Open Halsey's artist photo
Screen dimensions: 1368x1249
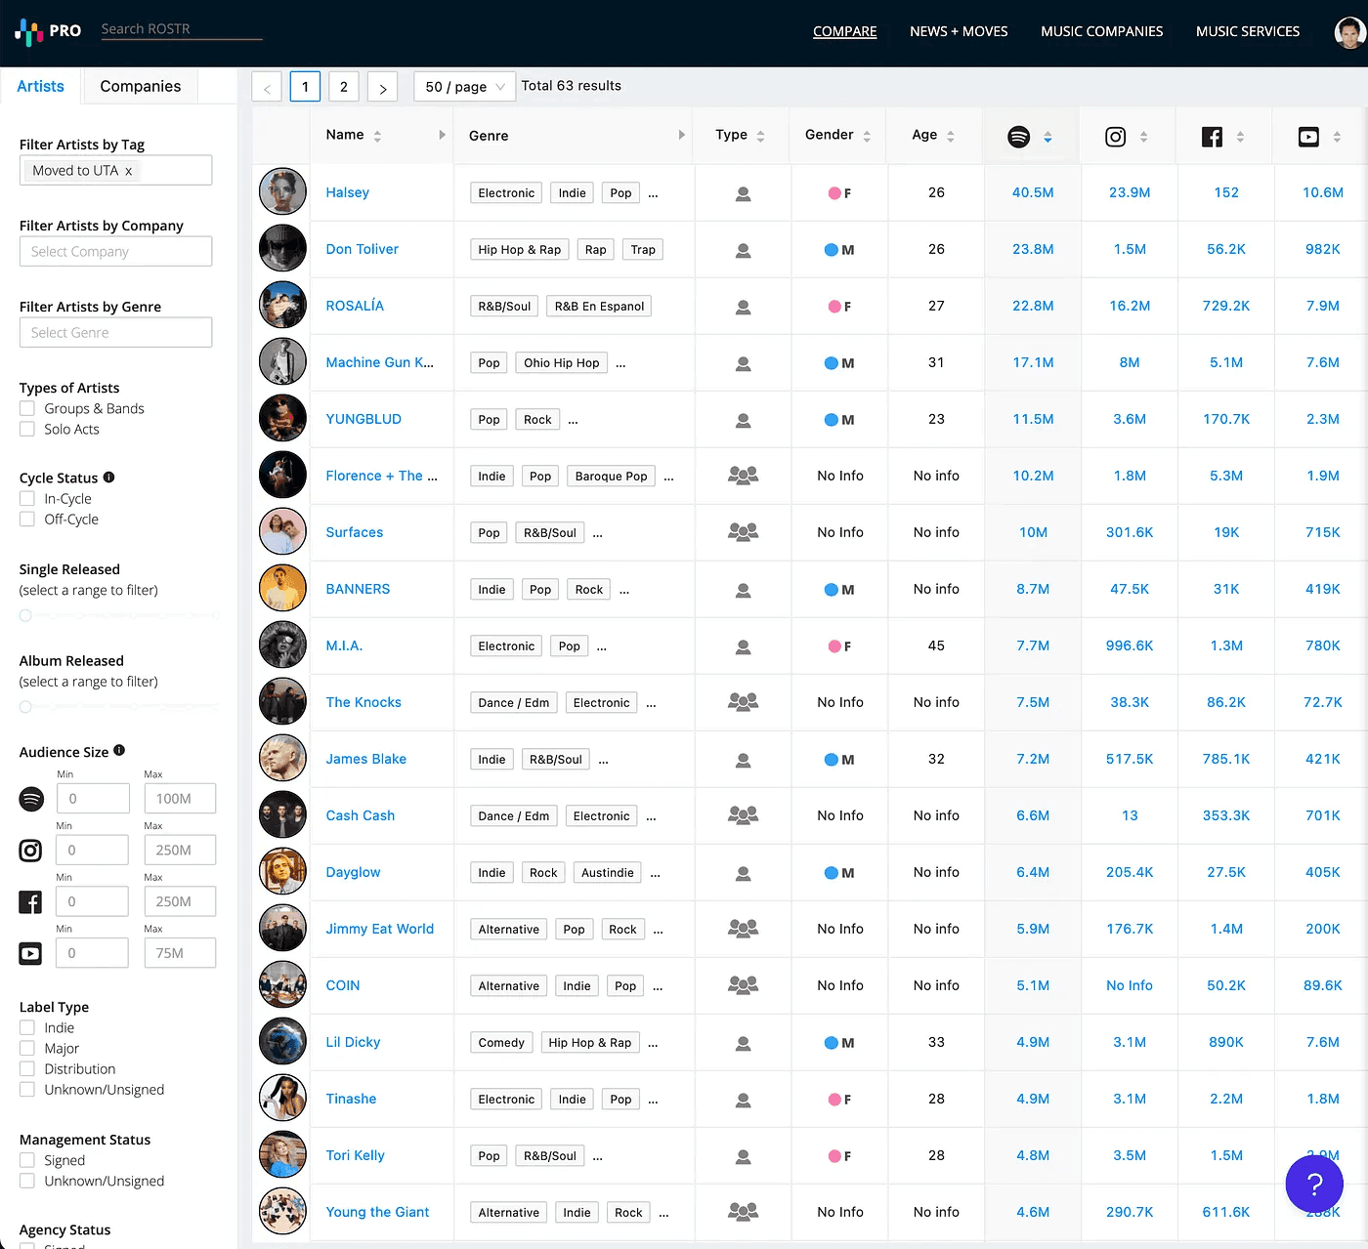click(x=282, y=191)
